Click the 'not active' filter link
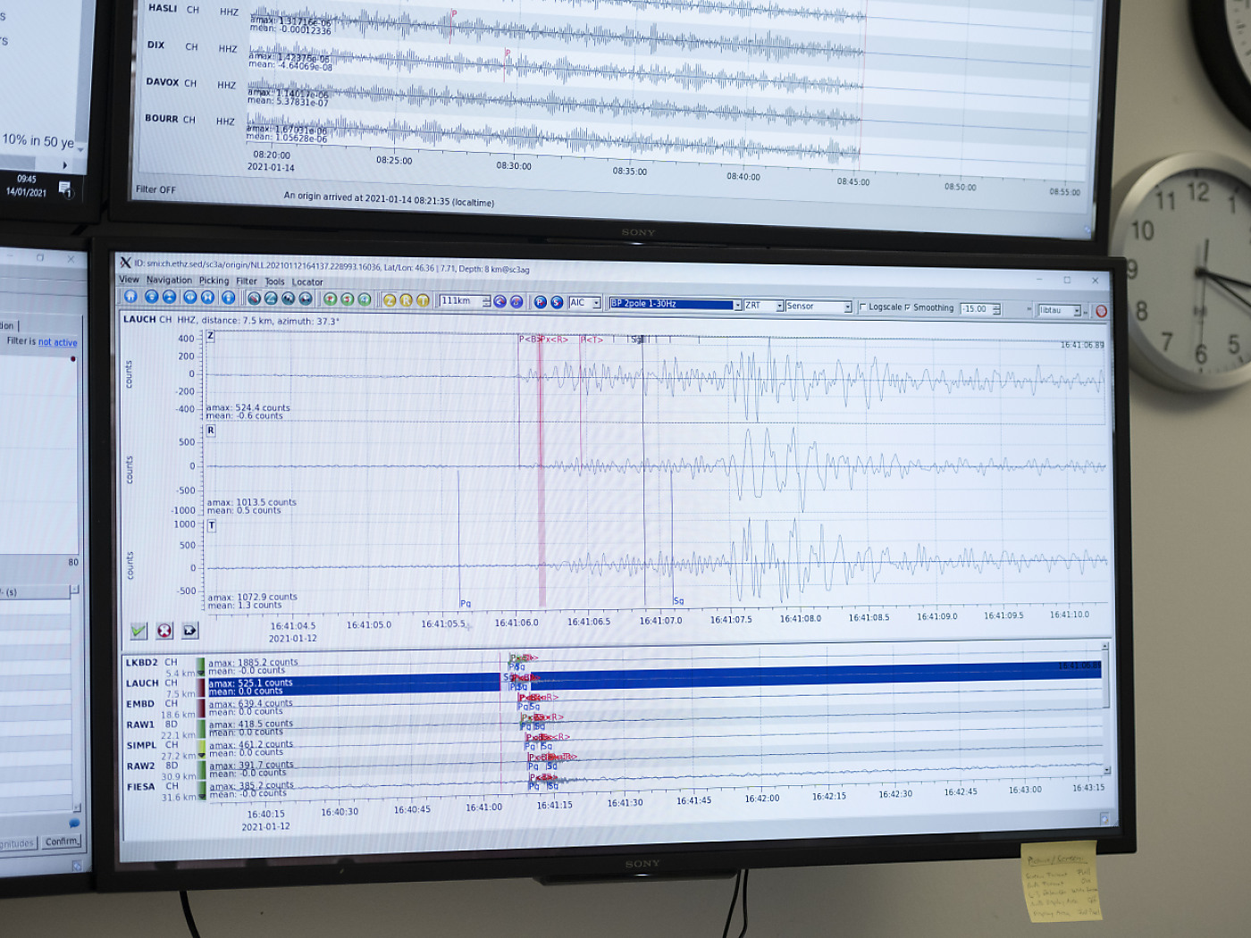 pos(57,342)
